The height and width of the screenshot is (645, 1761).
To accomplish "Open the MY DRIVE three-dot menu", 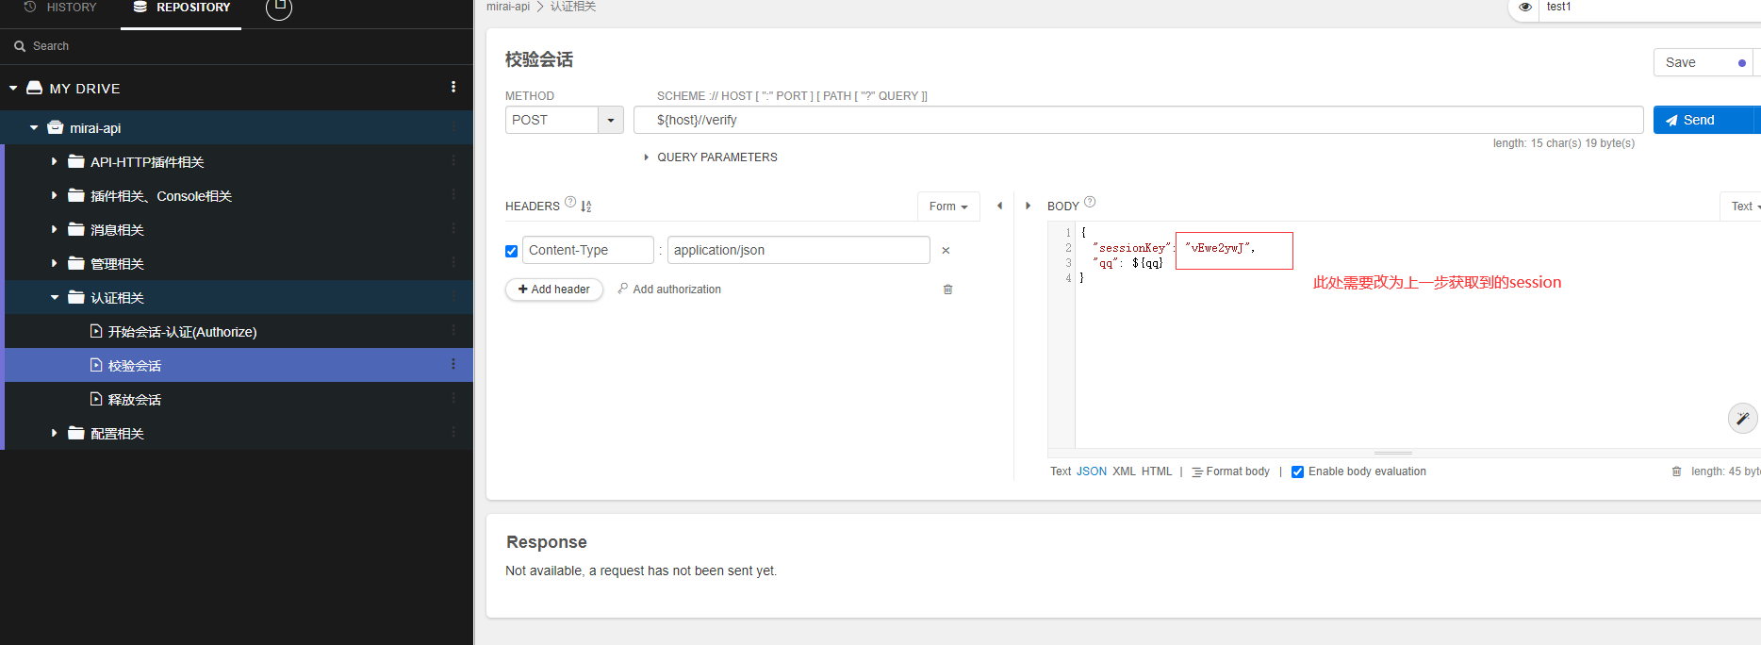I will pyautogui.click(x=453, y=88).
